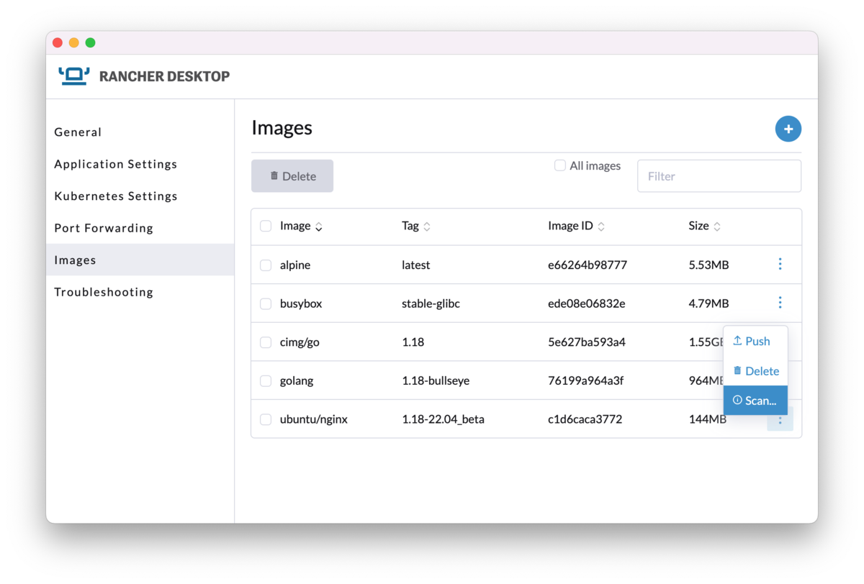864x584 pixels.
Task: Click image ID 5e627ba593a4
Action: click(587, 342)
